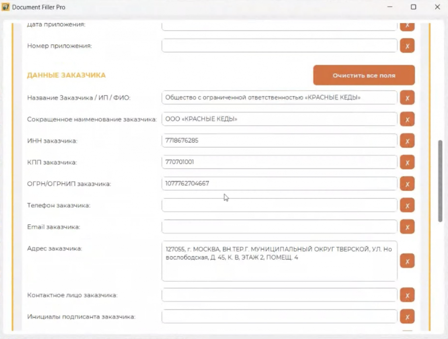
Task: Click into the Email заказчика field
Action: [x=279, y=227]
